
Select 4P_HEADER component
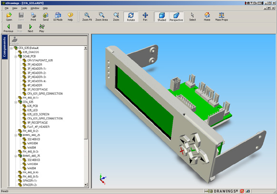pos(35,85)
